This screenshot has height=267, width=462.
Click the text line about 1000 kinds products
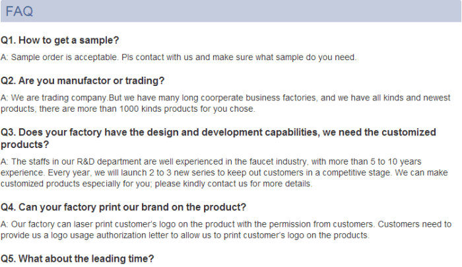point(128,109)
